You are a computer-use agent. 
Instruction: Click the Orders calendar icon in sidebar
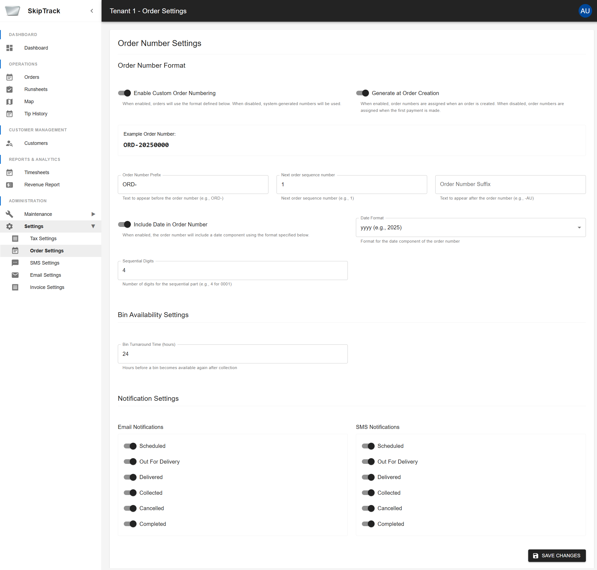coord(9,77)
